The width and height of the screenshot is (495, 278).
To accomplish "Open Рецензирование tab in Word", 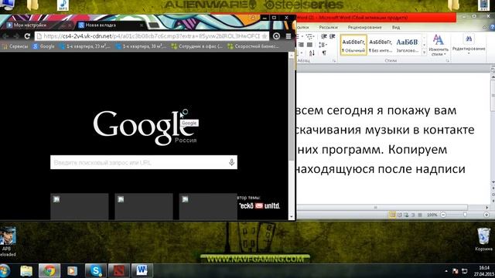I will (x=364, y=28).
